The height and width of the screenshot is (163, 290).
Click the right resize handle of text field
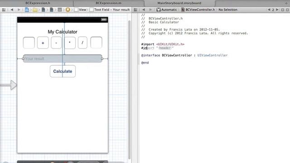tap(102, 58)
